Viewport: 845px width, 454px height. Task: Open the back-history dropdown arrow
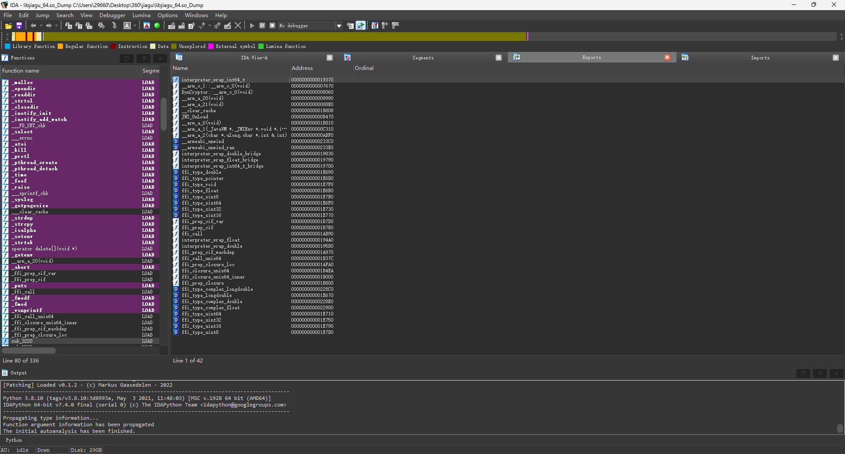41,26
